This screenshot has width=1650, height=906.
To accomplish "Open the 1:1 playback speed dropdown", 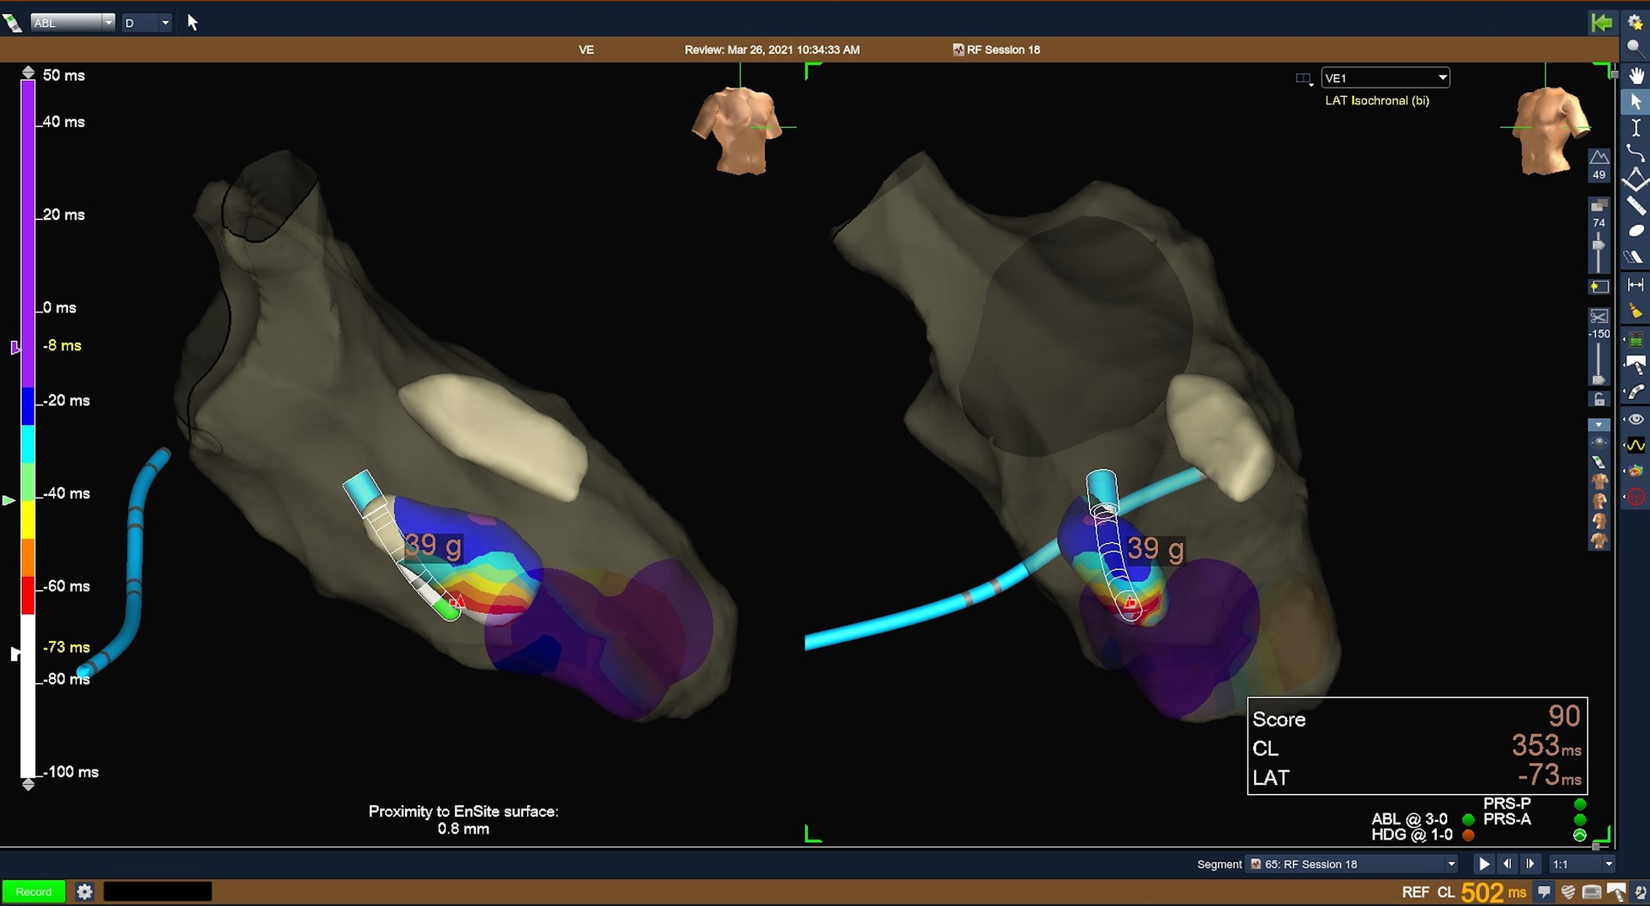I will 1581,864.
